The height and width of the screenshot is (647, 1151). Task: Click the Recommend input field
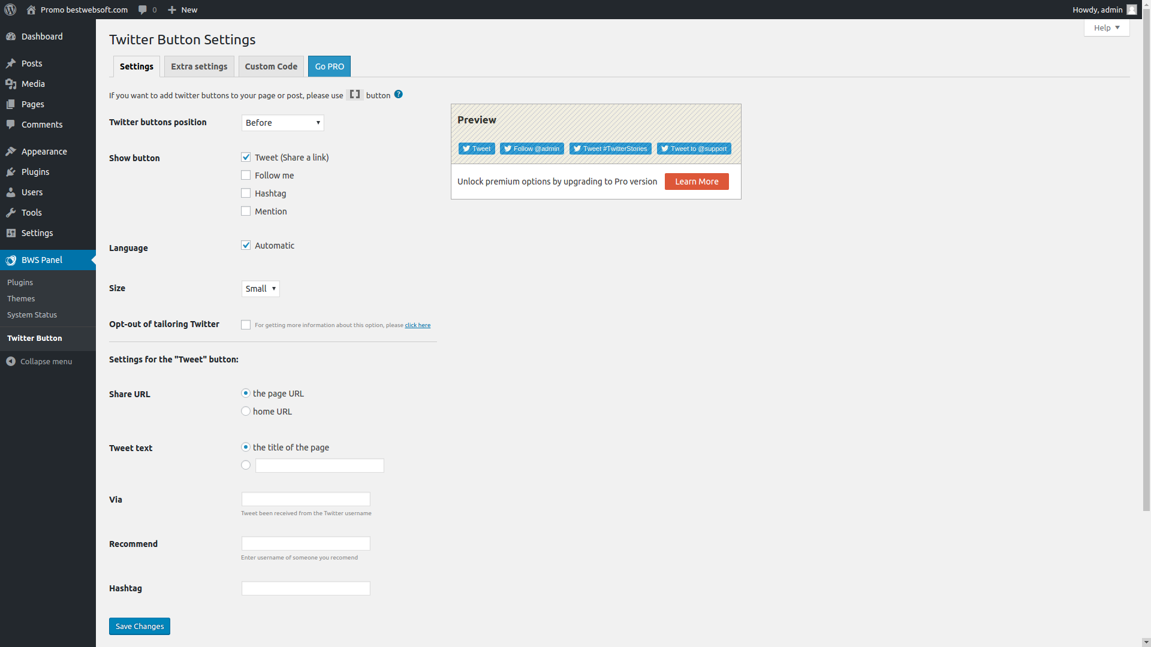point(306,543)
